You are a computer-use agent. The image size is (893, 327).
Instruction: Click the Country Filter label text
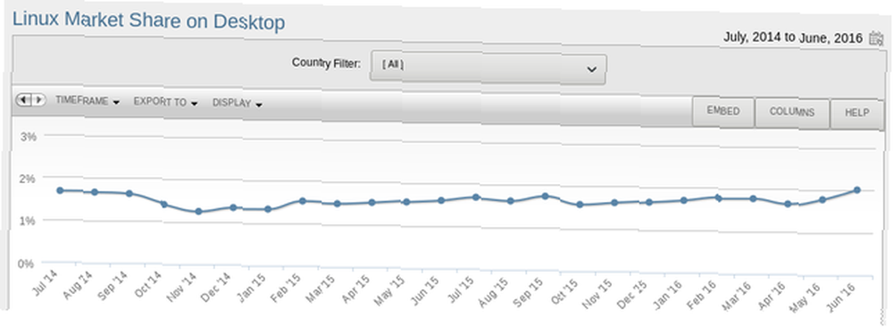click(x=326, y=63)
